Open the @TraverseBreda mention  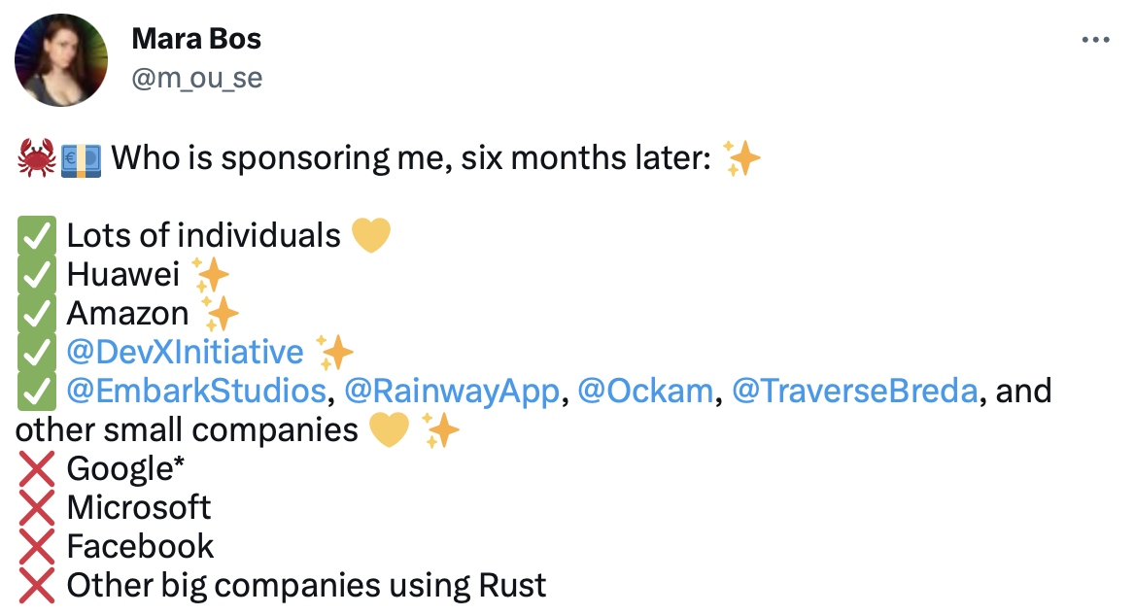pyautogui.click(x=854, y=391)
